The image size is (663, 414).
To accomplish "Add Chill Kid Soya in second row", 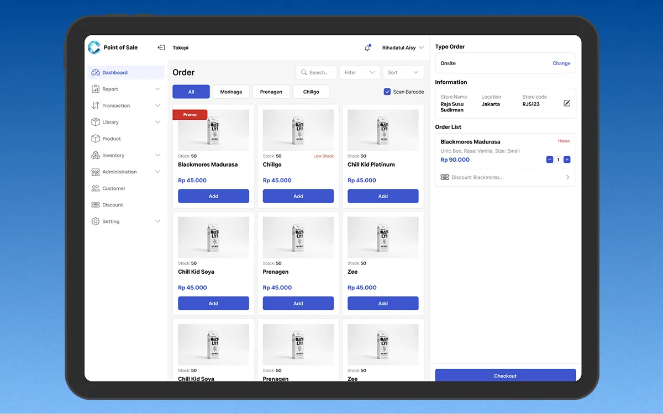I will point(213,303).
